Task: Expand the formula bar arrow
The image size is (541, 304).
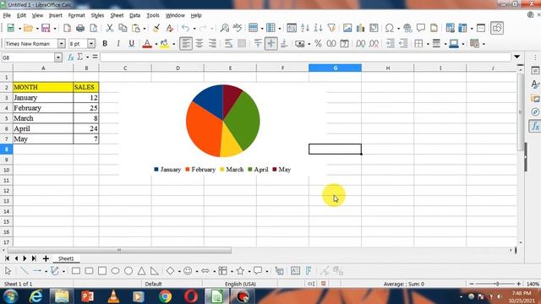Action: (516, 57)
